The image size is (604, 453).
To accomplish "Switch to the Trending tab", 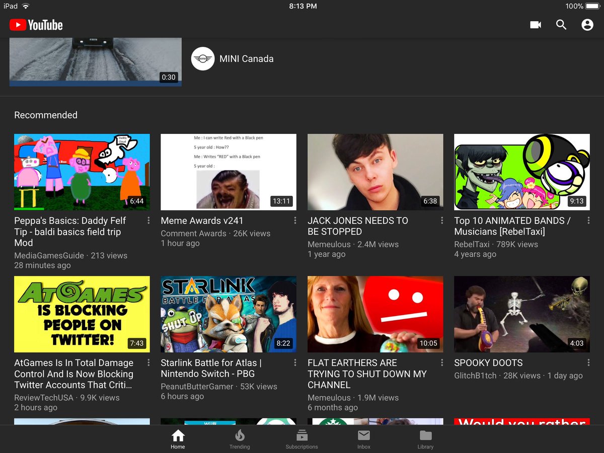I will tap(240, 439).
